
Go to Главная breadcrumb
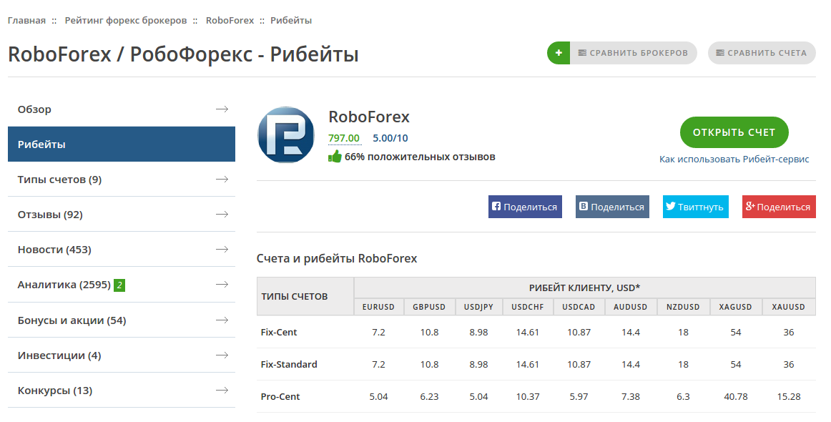(26, 21)
